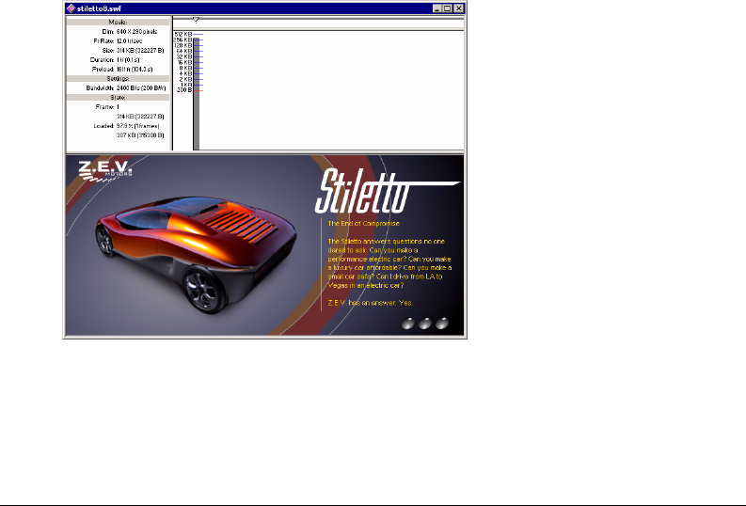Maximize the stiletto8.swf window
746x506 pixels.
(x=447, y=8)
